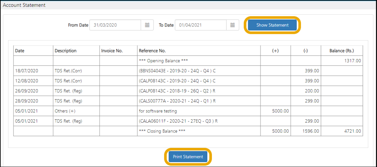Click the closing balance value 4721.00
Image resolution: width=377 pixels, height=167 pixels.
click(352, 131)
